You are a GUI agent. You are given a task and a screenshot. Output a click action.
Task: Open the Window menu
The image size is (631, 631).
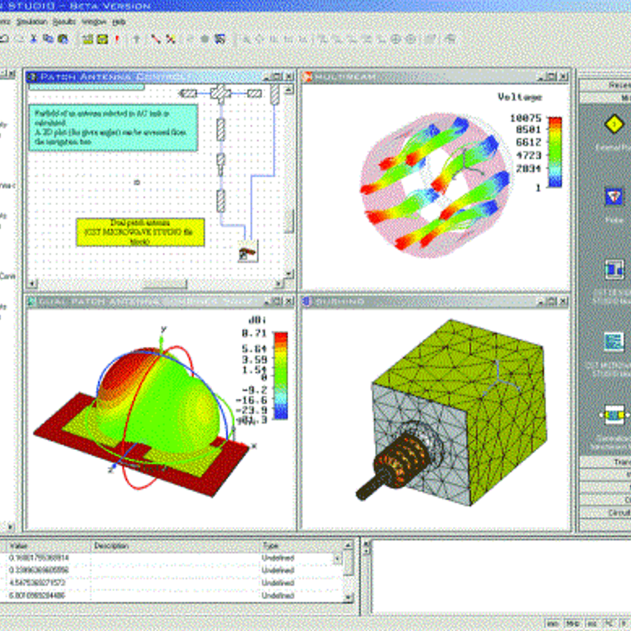(x=94, y=22)
